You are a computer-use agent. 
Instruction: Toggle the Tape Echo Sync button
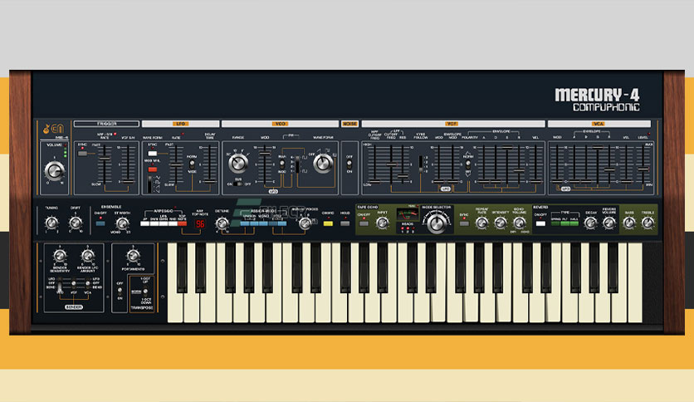464,223
